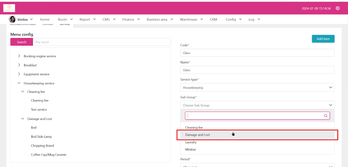Click the search magnifier in dropdown

[326, 116]
